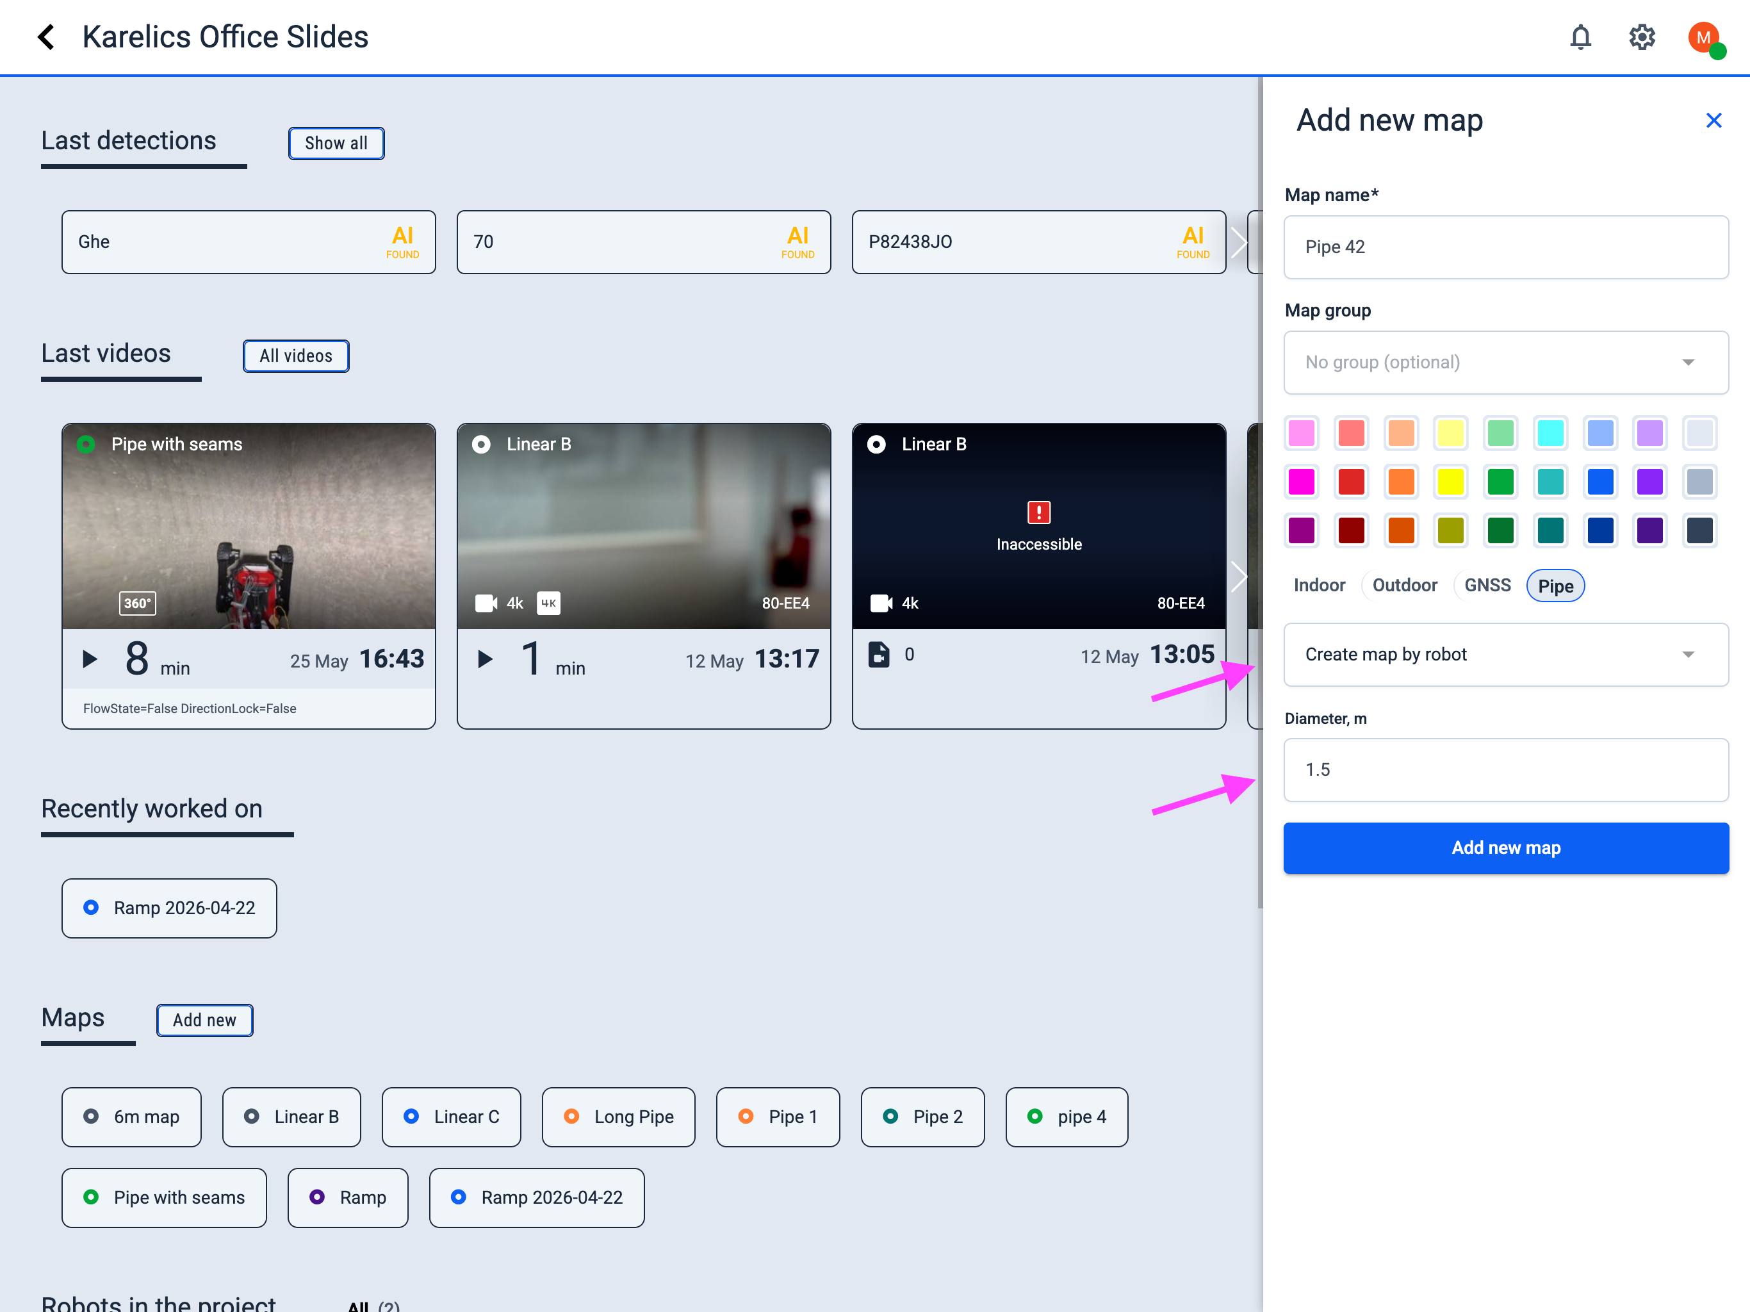1750x1312 pixels.
Task: Click the Diameter input field
Action: pos(1505,770)
